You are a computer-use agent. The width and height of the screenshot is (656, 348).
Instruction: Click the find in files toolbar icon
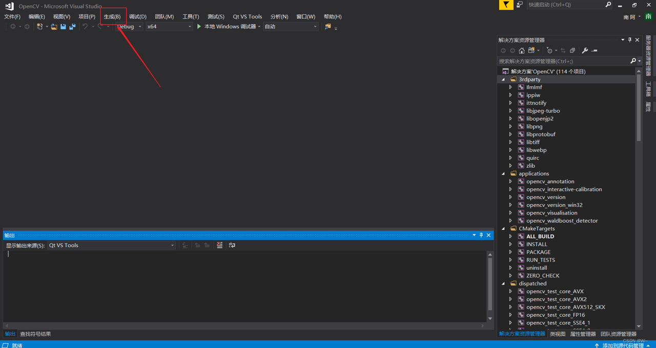(328, 27)
